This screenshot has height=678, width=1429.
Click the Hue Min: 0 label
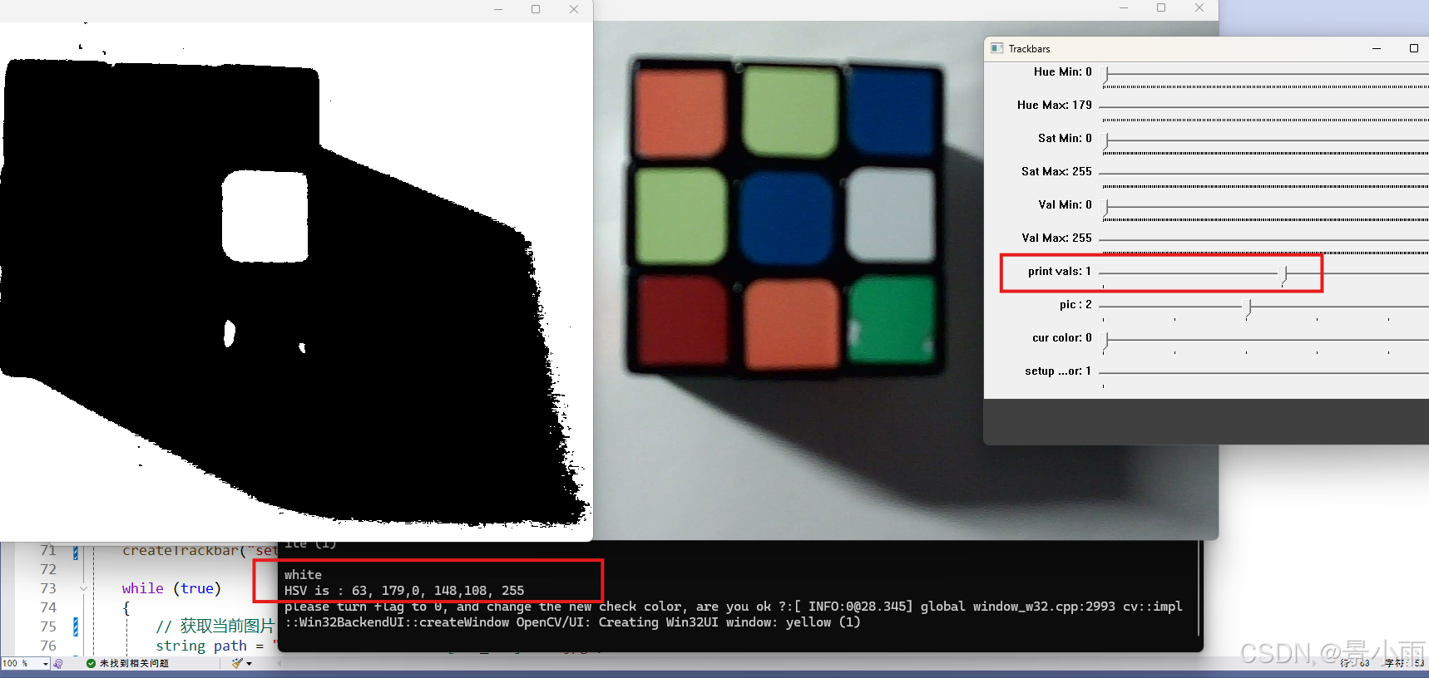coord(1062,71)
